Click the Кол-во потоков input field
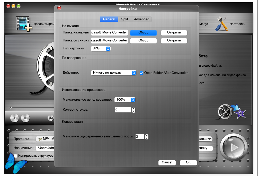This screenshot has height=176, width=258. (x=123, y=110)
